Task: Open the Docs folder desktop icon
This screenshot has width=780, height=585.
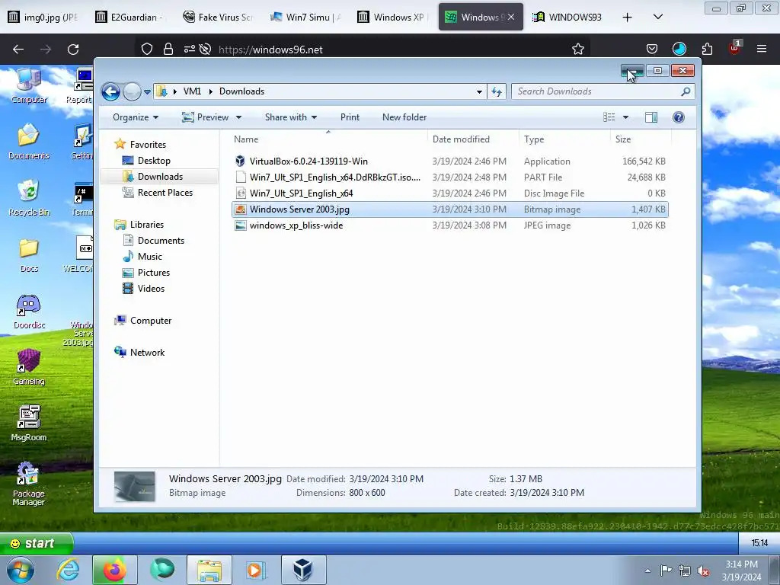Action: (29, 256)
